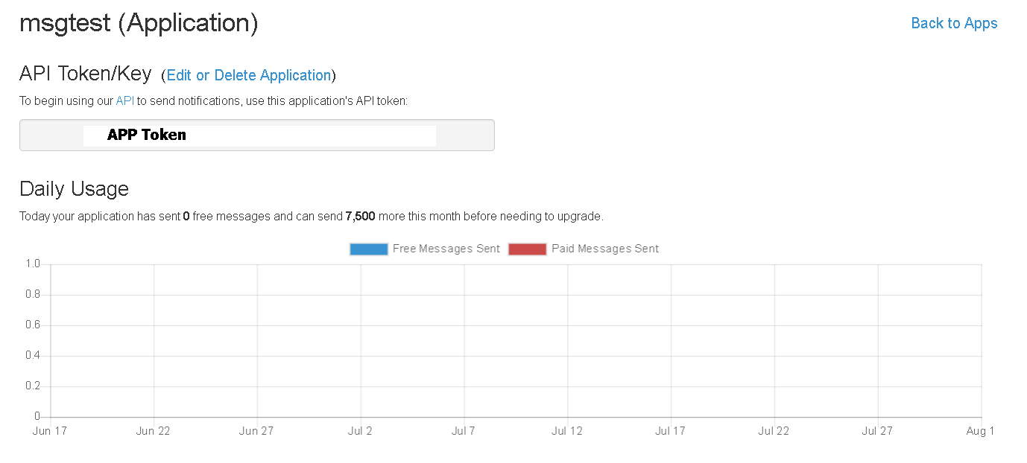Click the Jul 2 axis label
The height and width of the screenshot is (463, 1027).
(360, 431)
